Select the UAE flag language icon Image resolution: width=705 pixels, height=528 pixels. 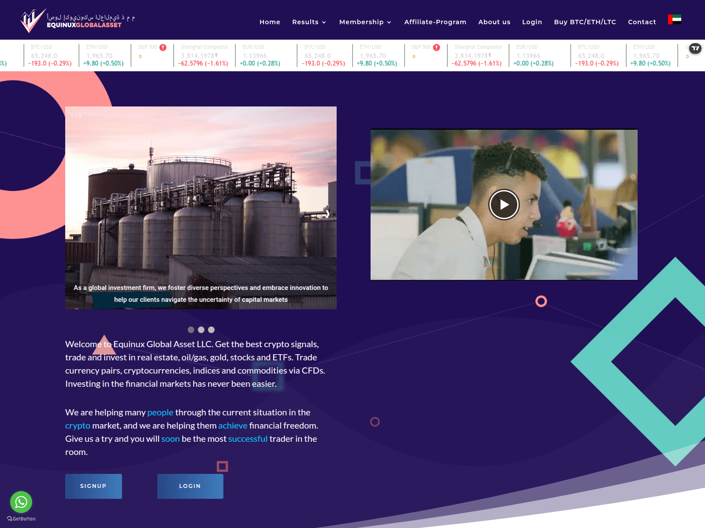675,19
